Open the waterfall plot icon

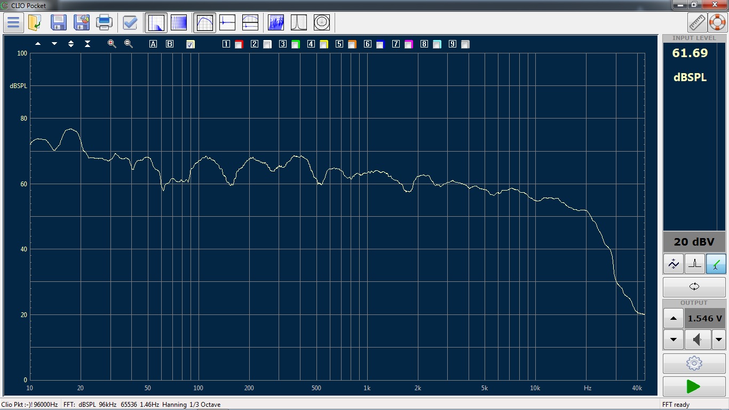[x=276, y=22]
